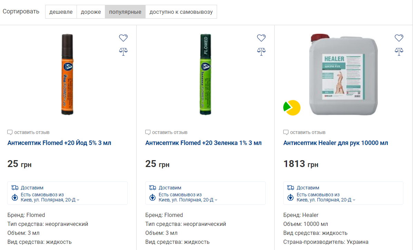Click 25 грн price of Flomed Зеленка

click(157, 164)
